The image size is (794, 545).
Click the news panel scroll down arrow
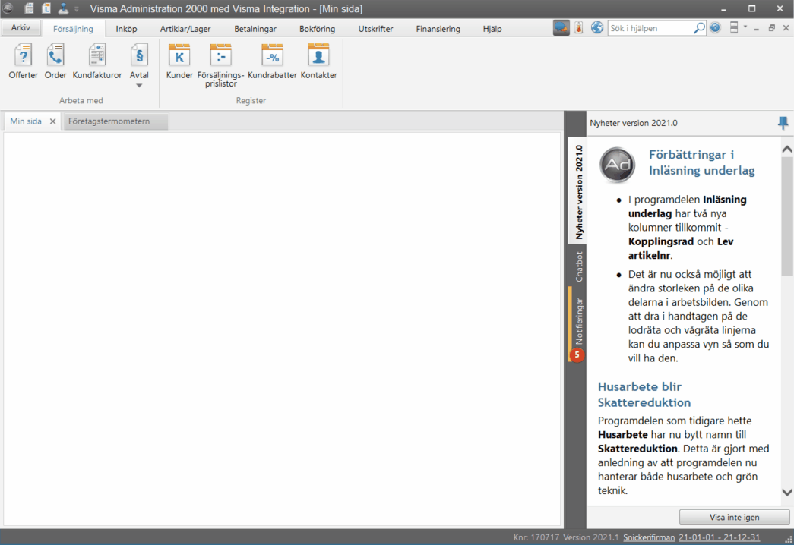[787, 492]
